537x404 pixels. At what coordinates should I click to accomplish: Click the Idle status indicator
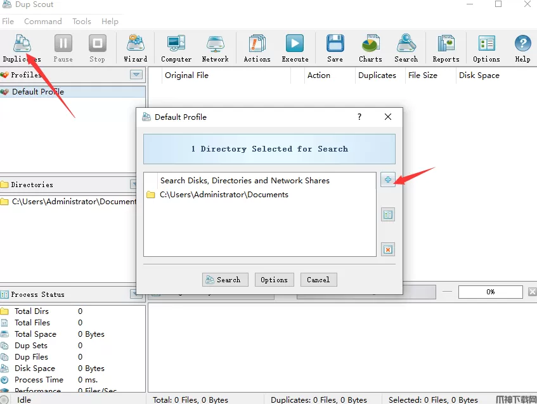[16, 400]
